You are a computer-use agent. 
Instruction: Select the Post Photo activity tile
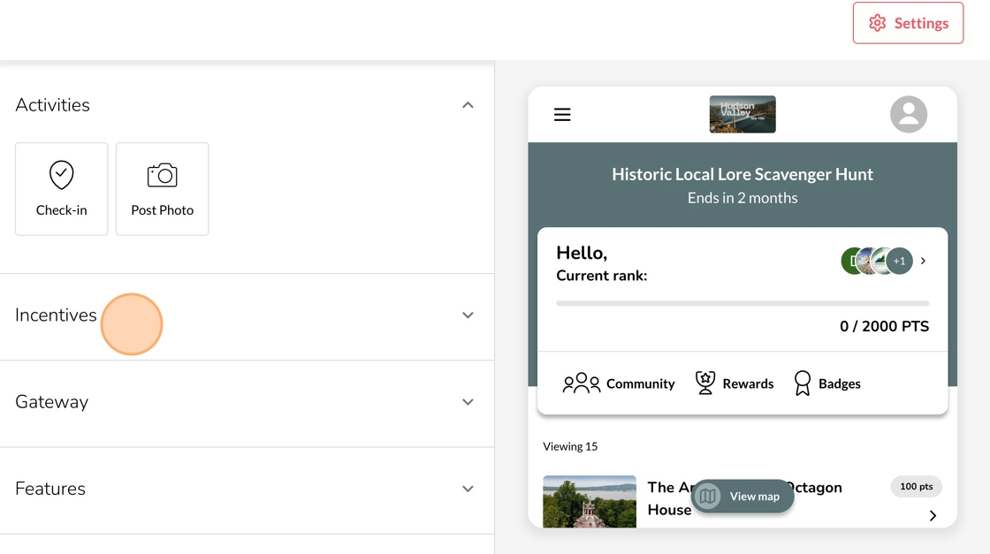click(163, 189)
